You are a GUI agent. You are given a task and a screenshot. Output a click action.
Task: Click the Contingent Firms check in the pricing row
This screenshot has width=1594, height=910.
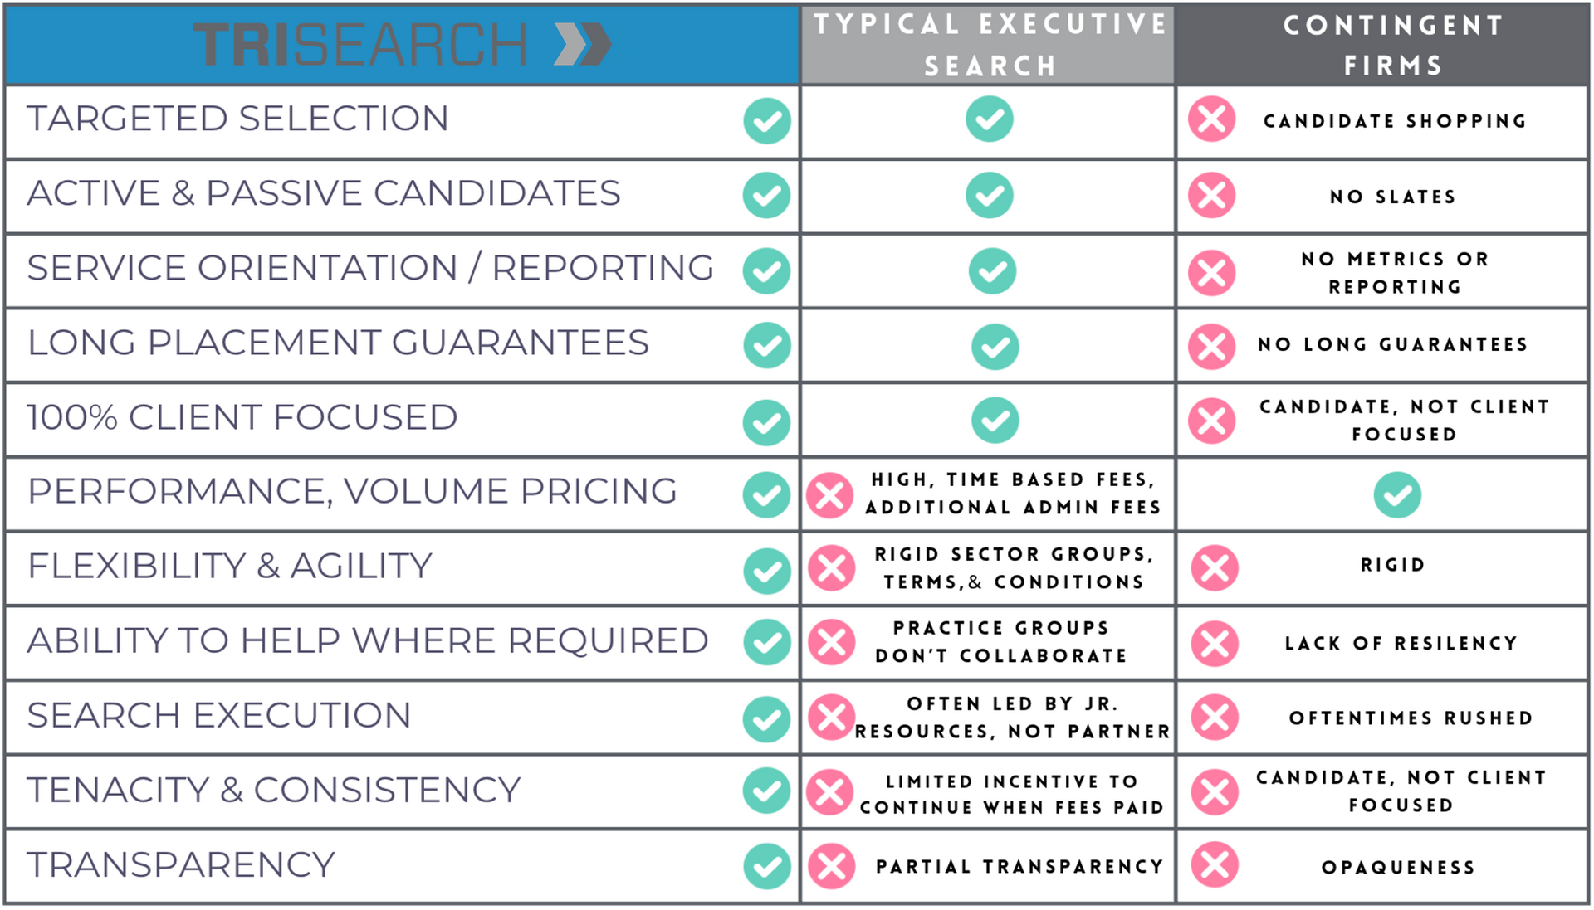coord(1397,495)
